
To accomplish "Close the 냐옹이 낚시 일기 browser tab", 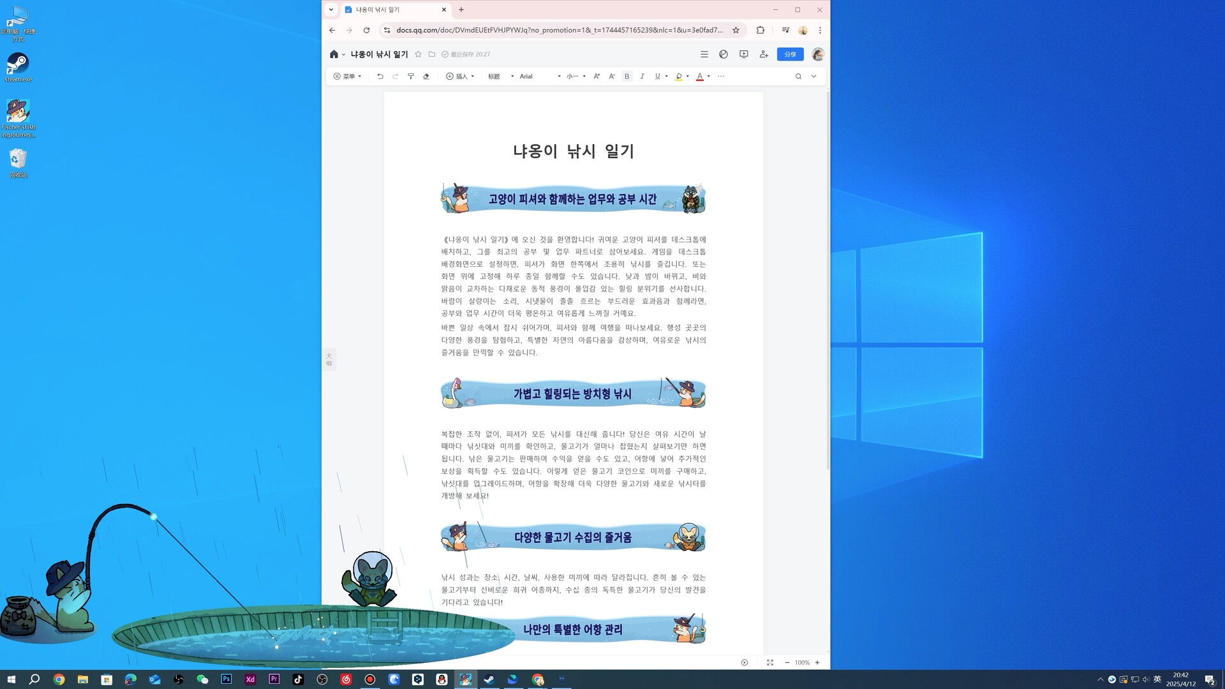I will point(444,10).
